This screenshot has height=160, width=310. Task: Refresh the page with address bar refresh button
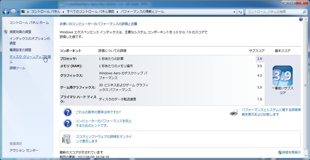tap(240, 12)
